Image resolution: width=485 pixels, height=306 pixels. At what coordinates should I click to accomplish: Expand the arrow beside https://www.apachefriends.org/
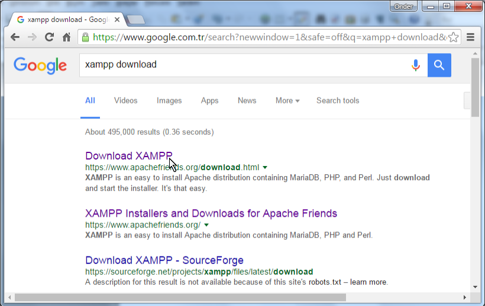tap(206, 225)
